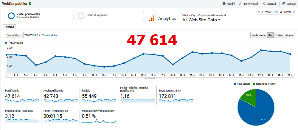Screen dimensions: 298x130
Task: Click the Prehľad publika page title
Action: (14, 4)
